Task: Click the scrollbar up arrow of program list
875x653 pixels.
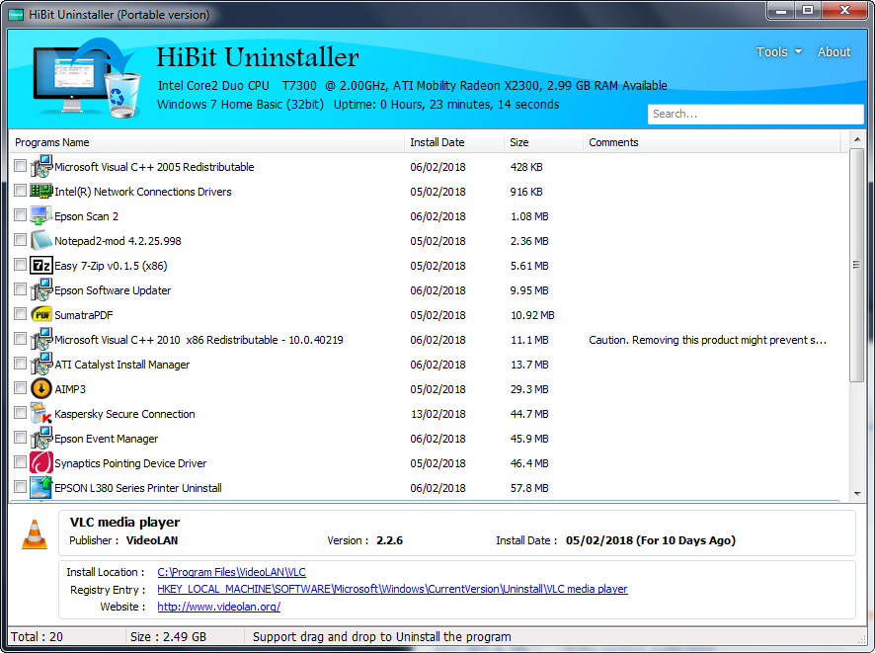Action: 857,139
